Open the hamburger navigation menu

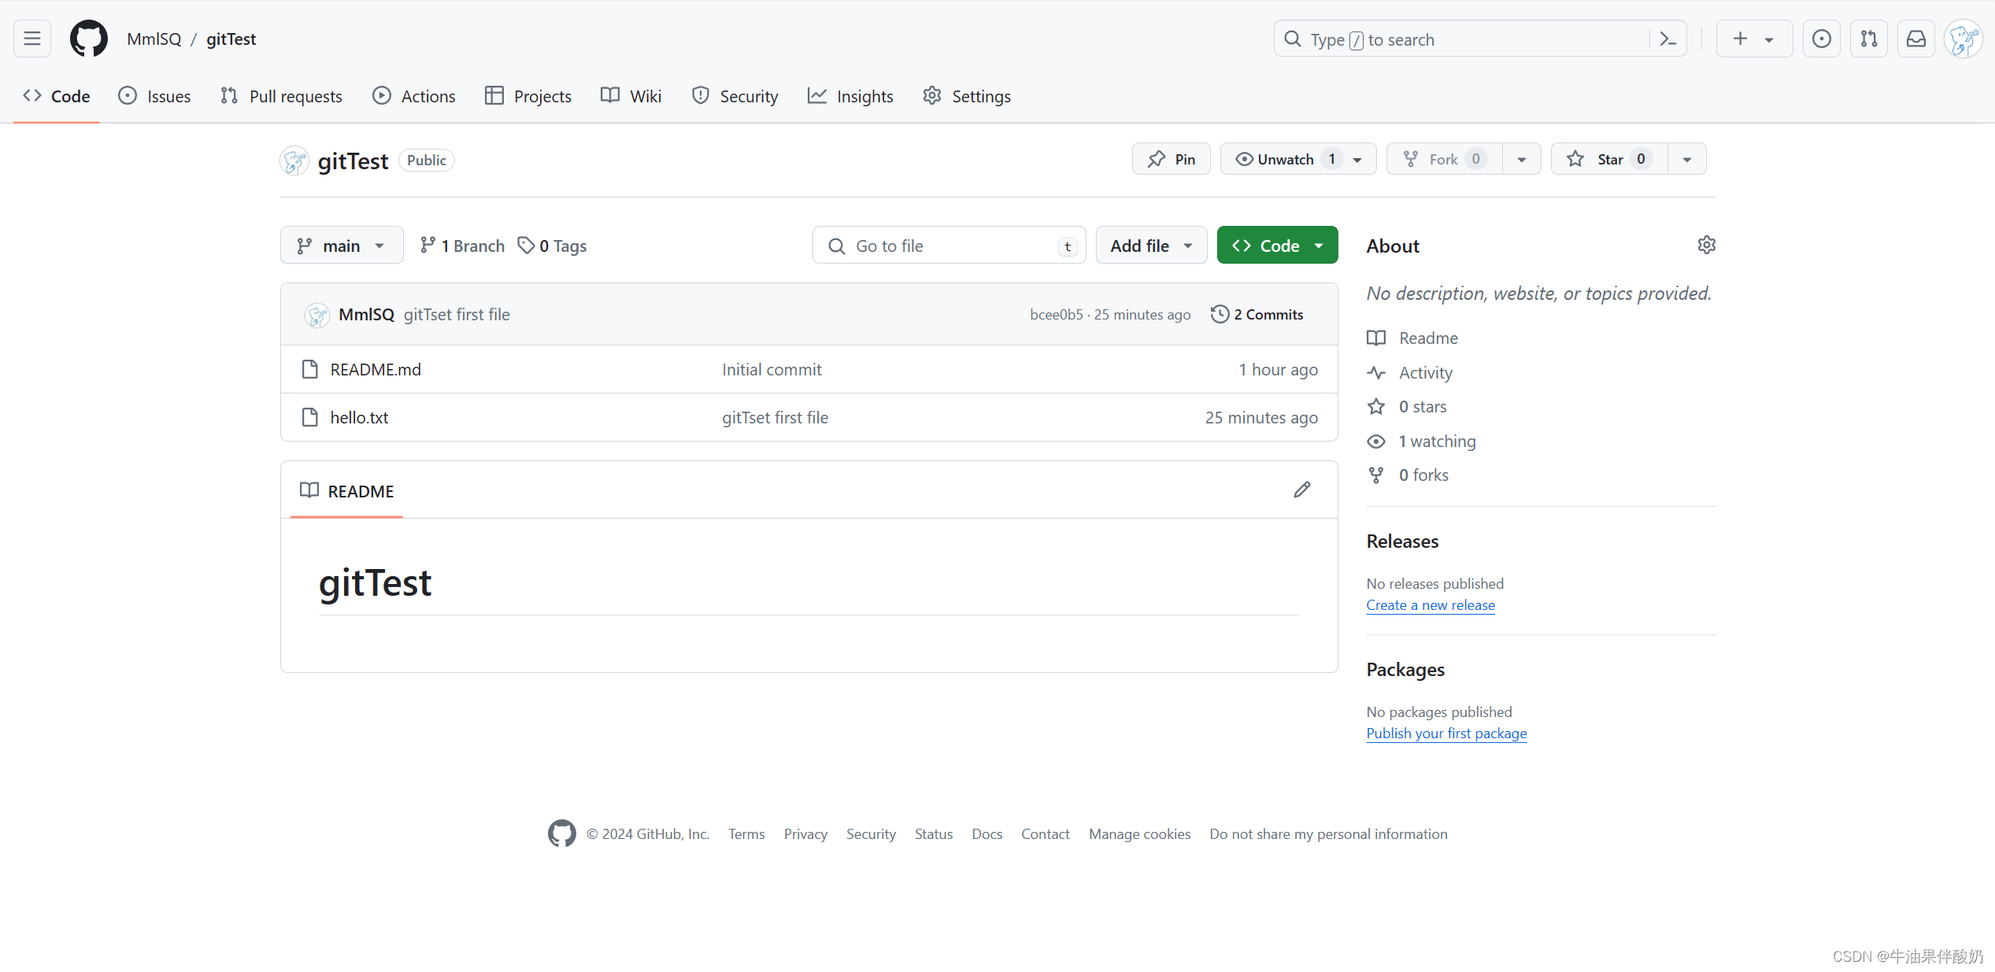[x=32, y=39]
